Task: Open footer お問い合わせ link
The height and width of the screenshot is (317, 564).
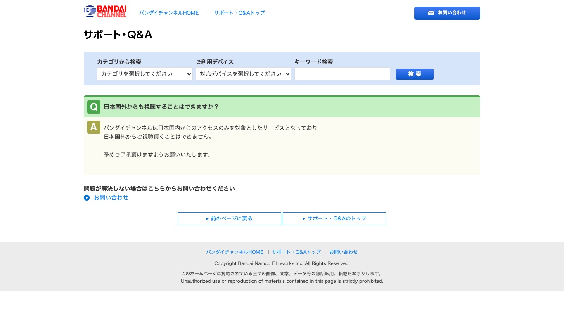Action: click(344, 252)
